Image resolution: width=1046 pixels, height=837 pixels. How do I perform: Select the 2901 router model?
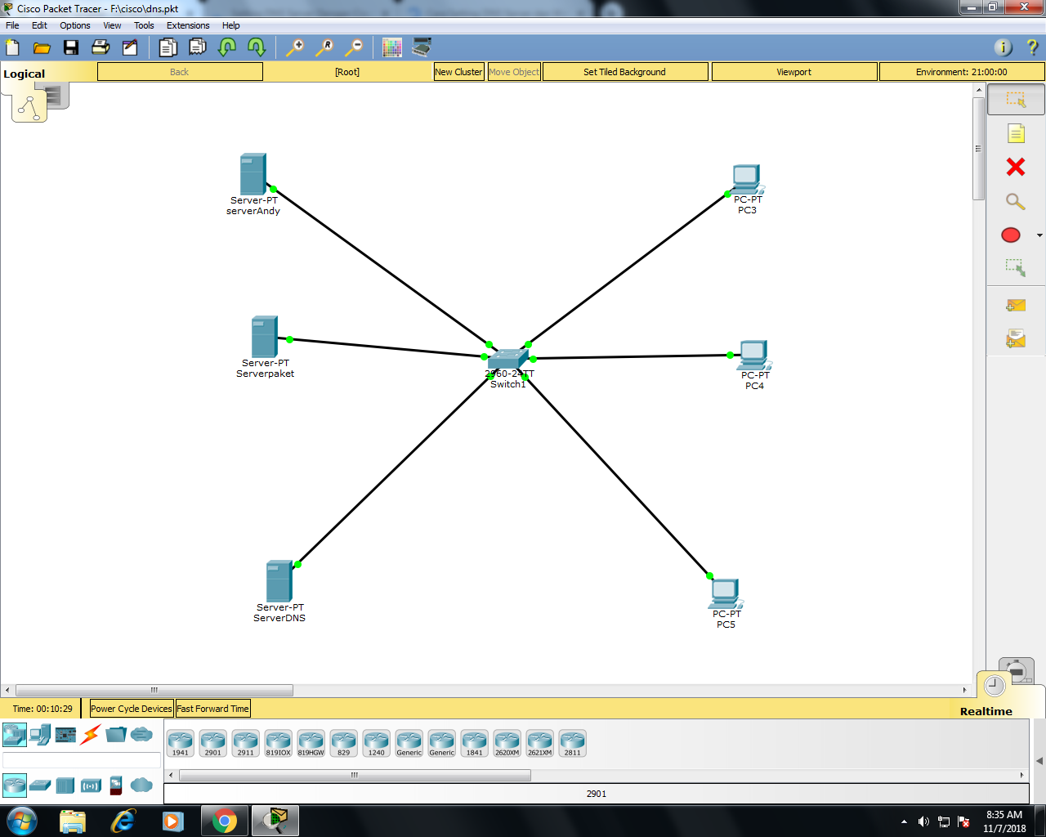[212, 742]
